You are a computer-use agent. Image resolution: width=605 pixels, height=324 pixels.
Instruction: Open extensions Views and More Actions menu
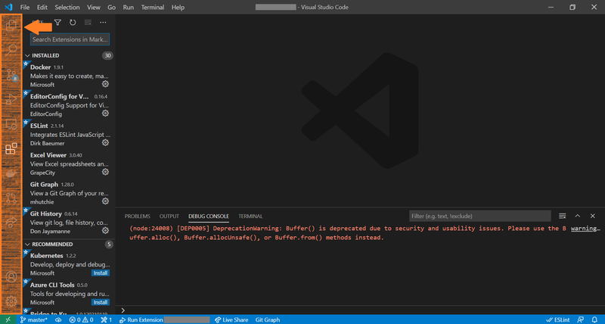(103, 23)
